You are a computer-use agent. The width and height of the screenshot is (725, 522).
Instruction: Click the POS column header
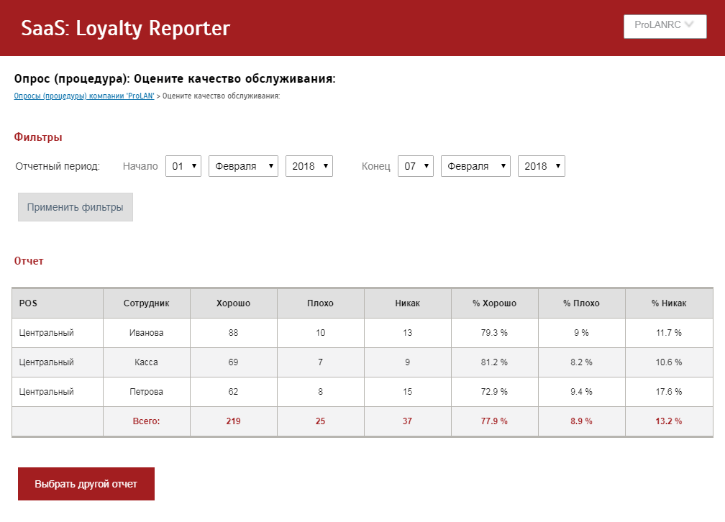pos(28,303)
